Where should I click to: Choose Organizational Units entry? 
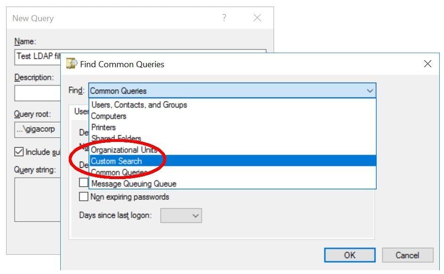coord(233,149)
